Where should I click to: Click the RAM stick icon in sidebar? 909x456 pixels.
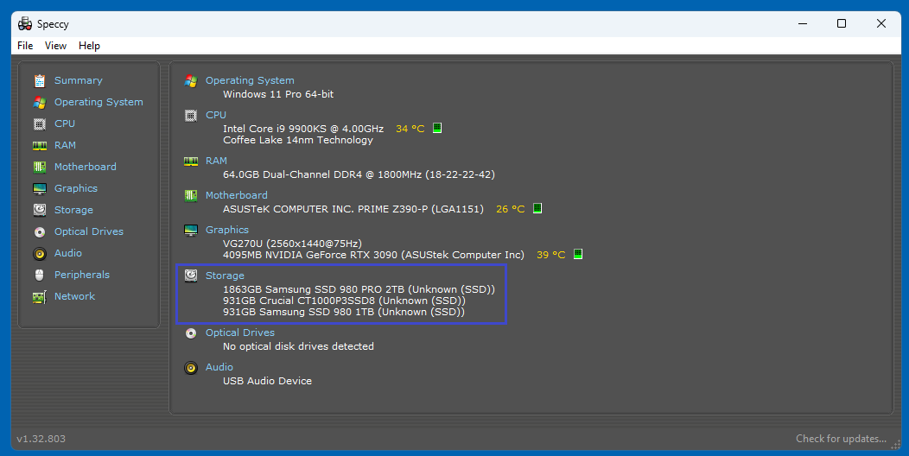tap(40, 145)
